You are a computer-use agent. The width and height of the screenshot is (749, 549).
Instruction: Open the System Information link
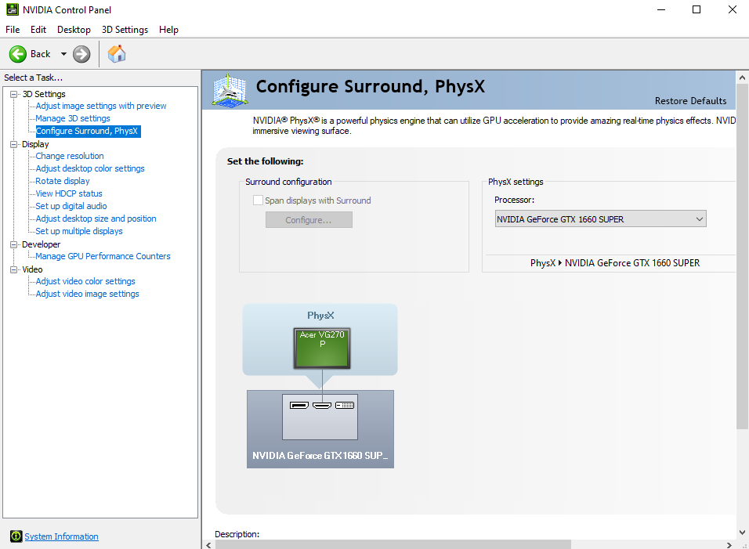tap(62, 536)
